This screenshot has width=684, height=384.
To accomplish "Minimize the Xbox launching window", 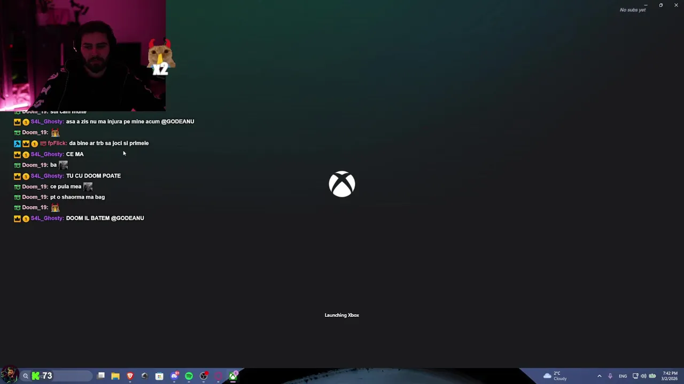I will coord(646,5).
